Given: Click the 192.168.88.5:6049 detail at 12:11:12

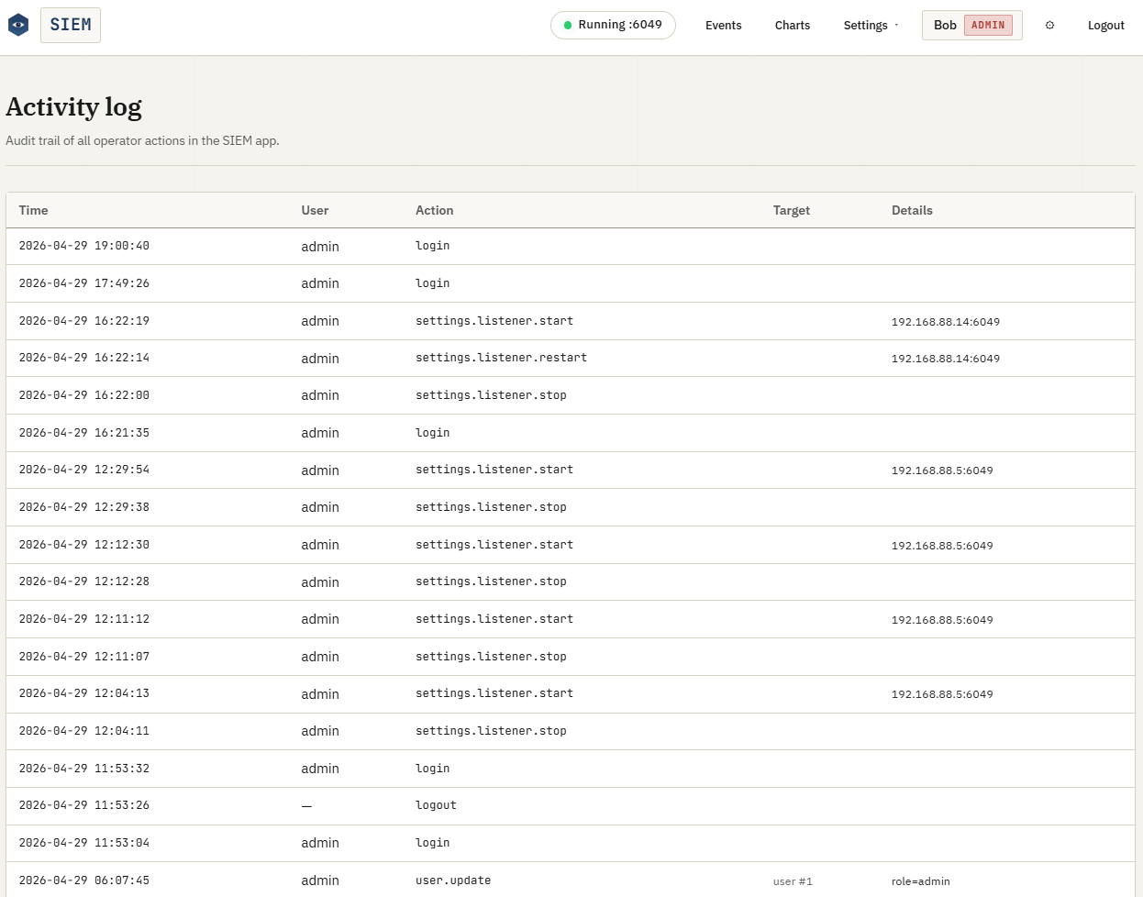Looking at the screenshot, I should (942, 620).
